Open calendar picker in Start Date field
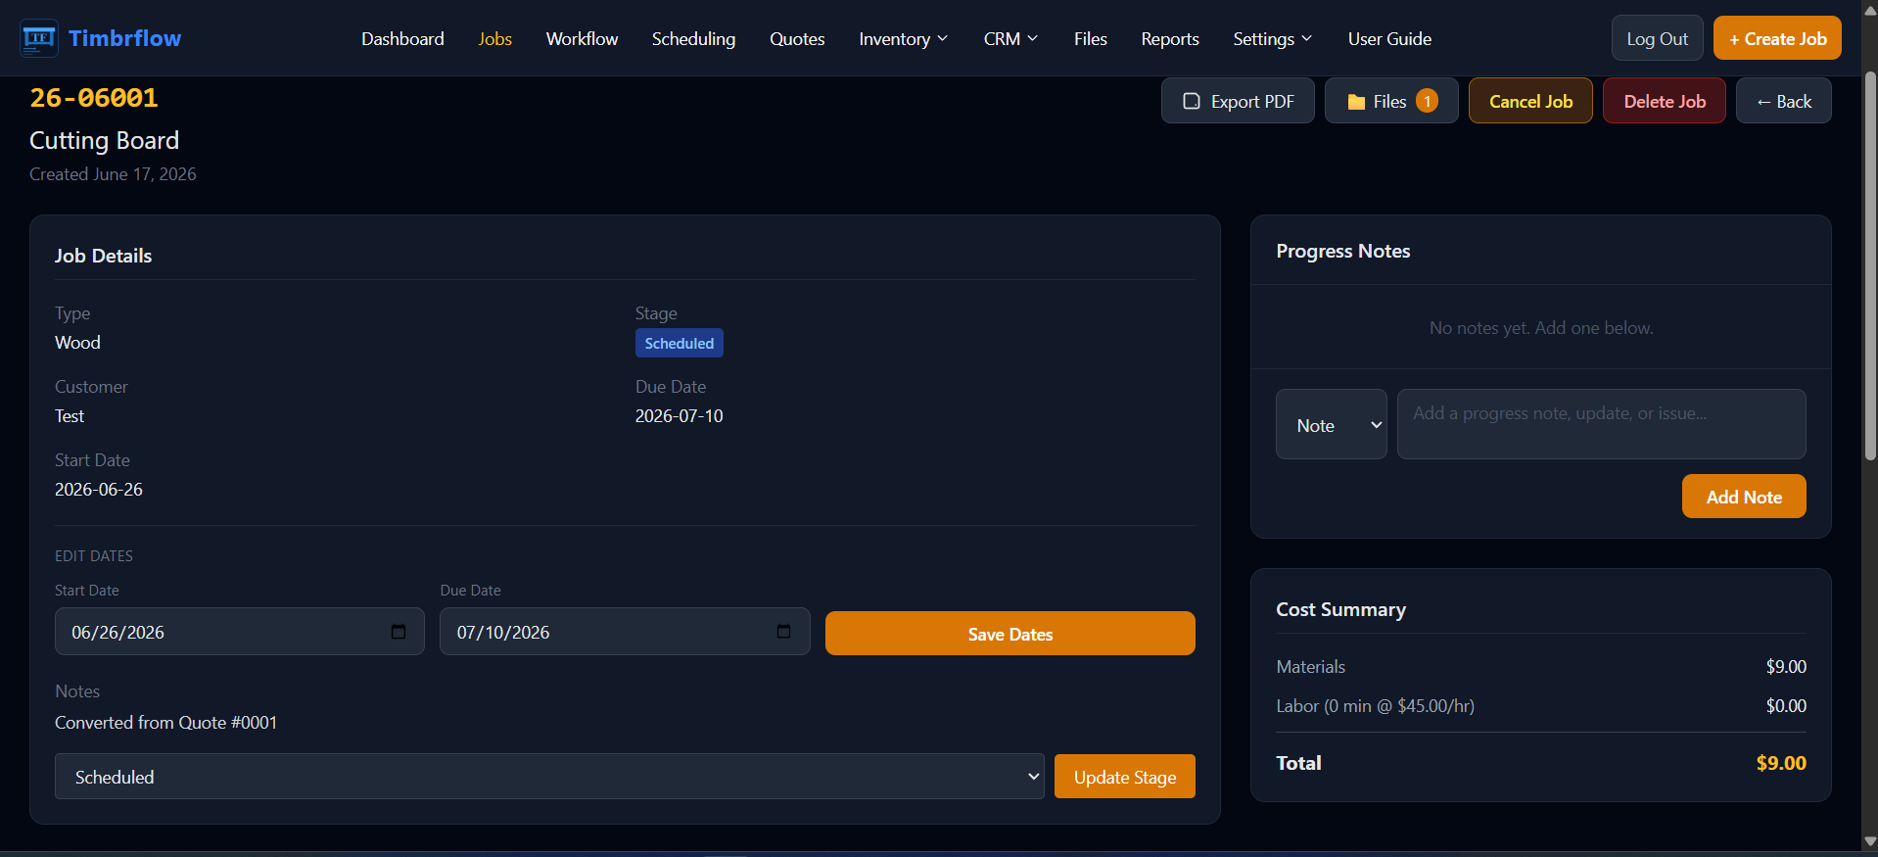 [399, 632]
